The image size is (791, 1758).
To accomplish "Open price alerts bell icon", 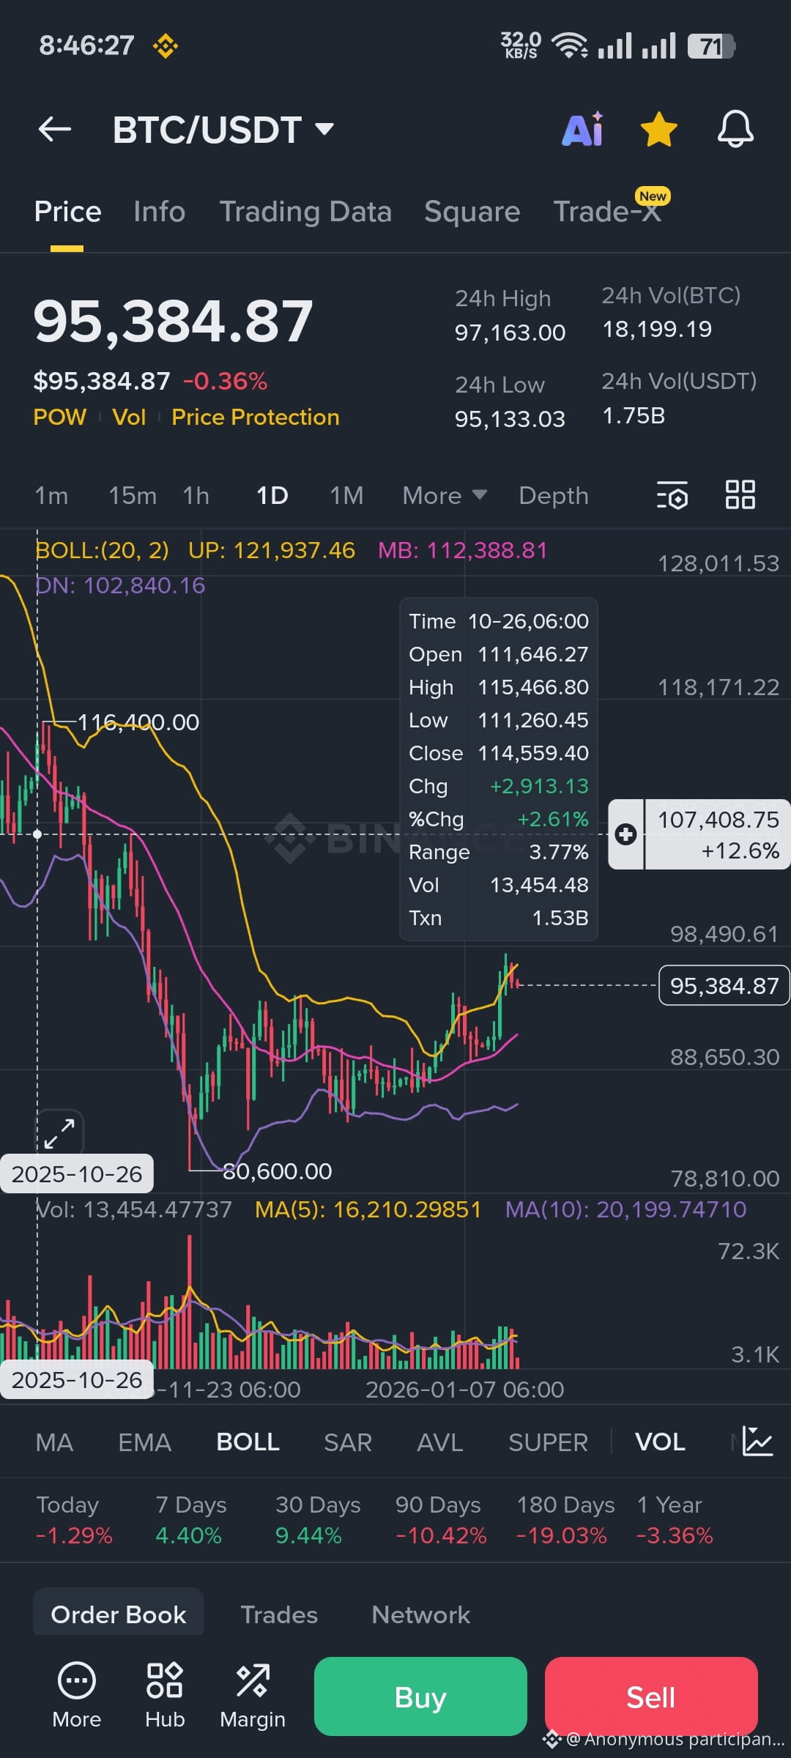I will (x=735, y=130).
